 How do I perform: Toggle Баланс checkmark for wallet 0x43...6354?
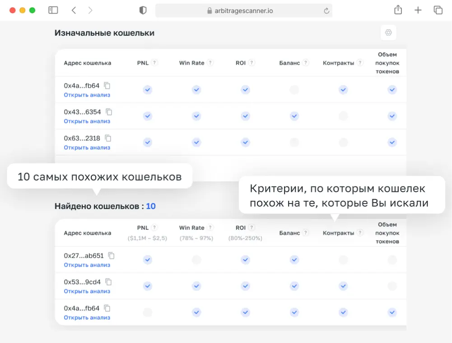point(294,116)
